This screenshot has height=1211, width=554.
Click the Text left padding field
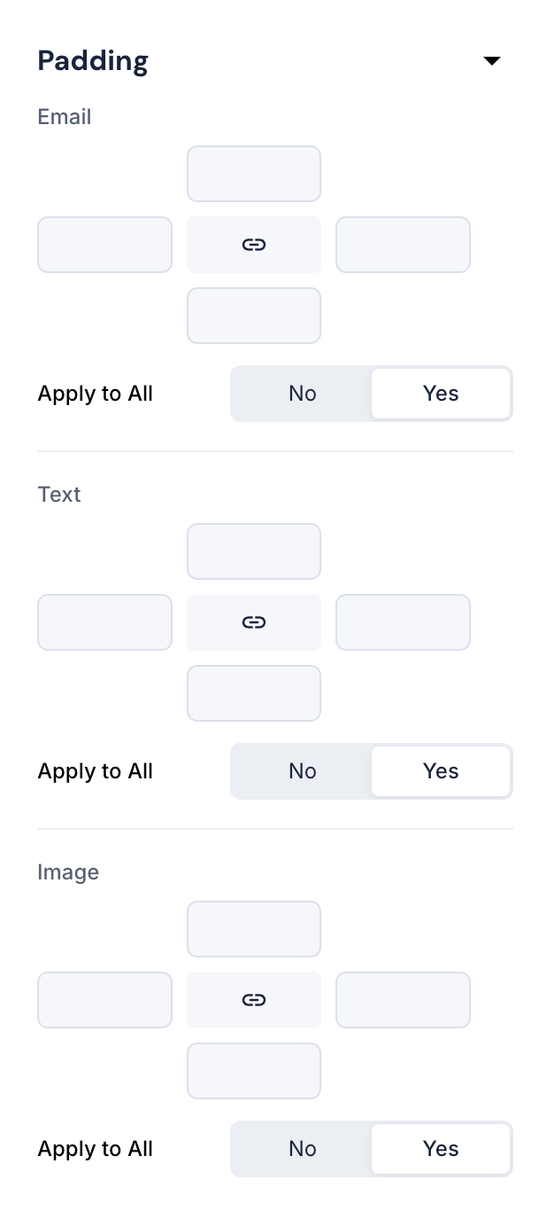pyautogui.click(x=104, y=622)
